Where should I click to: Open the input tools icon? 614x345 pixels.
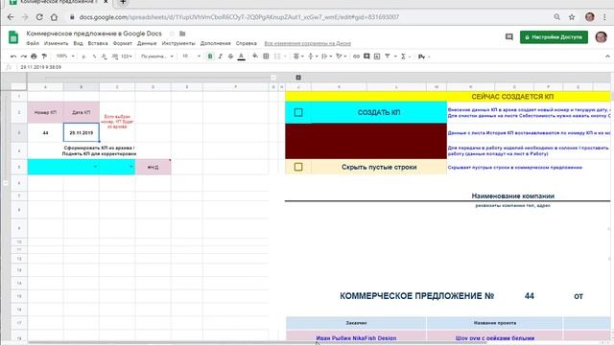(x=422, y=57)
